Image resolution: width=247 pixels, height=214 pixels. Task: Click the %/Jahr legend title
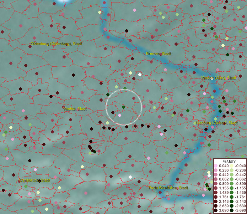click(229, 162)
